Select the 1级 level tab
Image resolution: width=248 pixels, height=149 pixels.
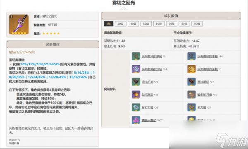coord(108,24)
